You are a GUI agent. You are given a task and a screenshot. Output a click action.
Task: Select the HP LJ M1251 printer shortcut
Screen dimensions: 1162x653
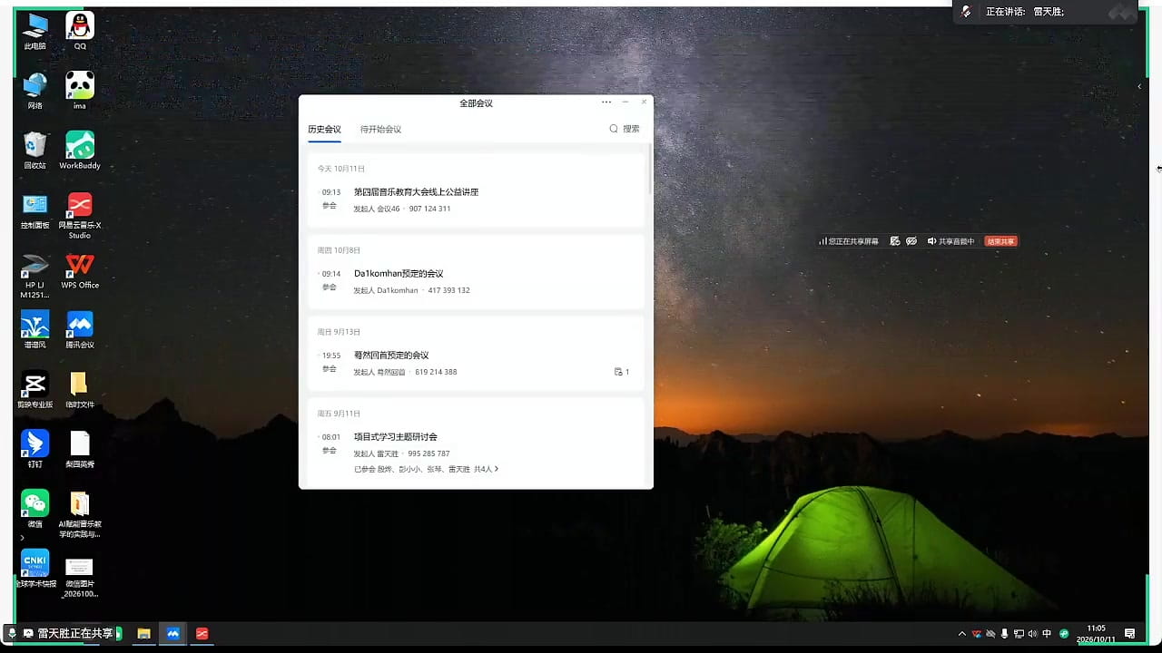[x=34, y=276]
